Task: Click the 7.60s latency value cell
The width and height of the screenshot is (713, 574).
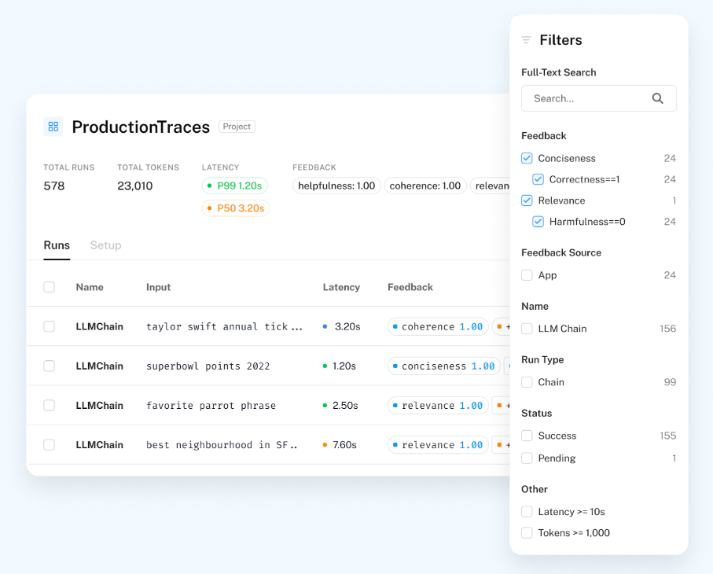Action: pyautogui.click(x=344, y=445)
